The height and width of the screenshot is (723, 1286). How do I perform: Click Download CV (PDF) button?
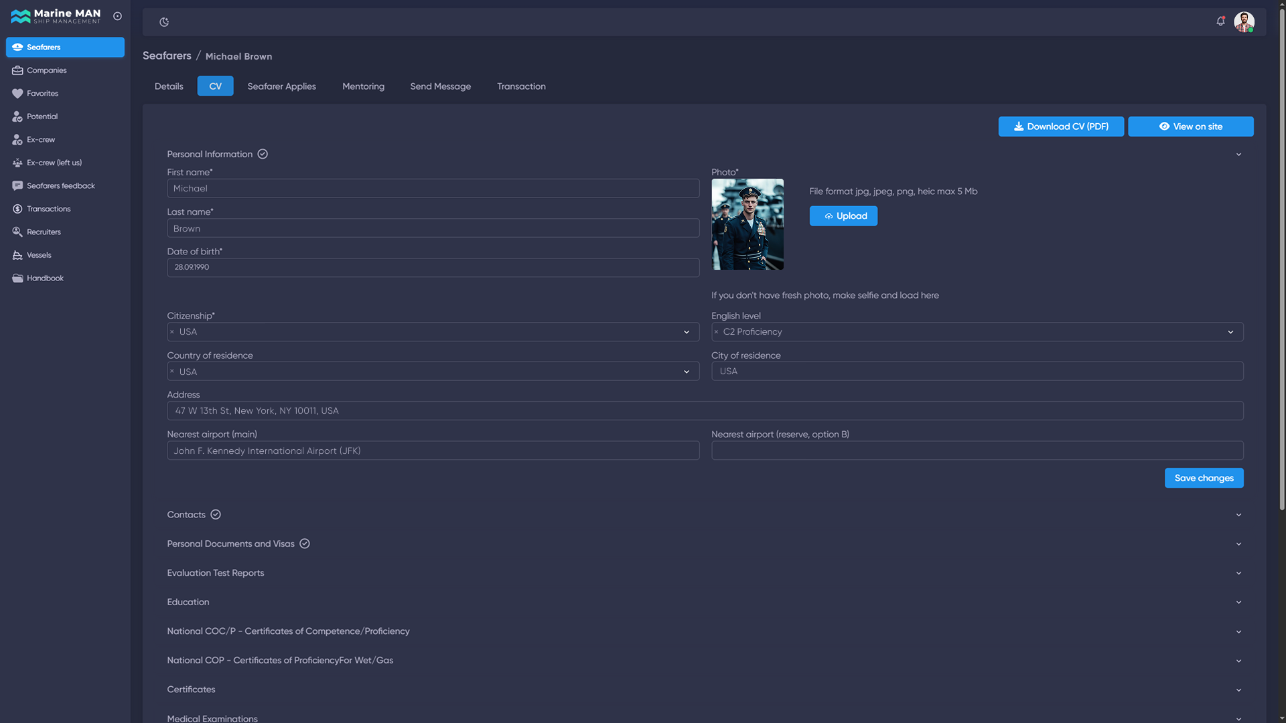point(1061,127)
